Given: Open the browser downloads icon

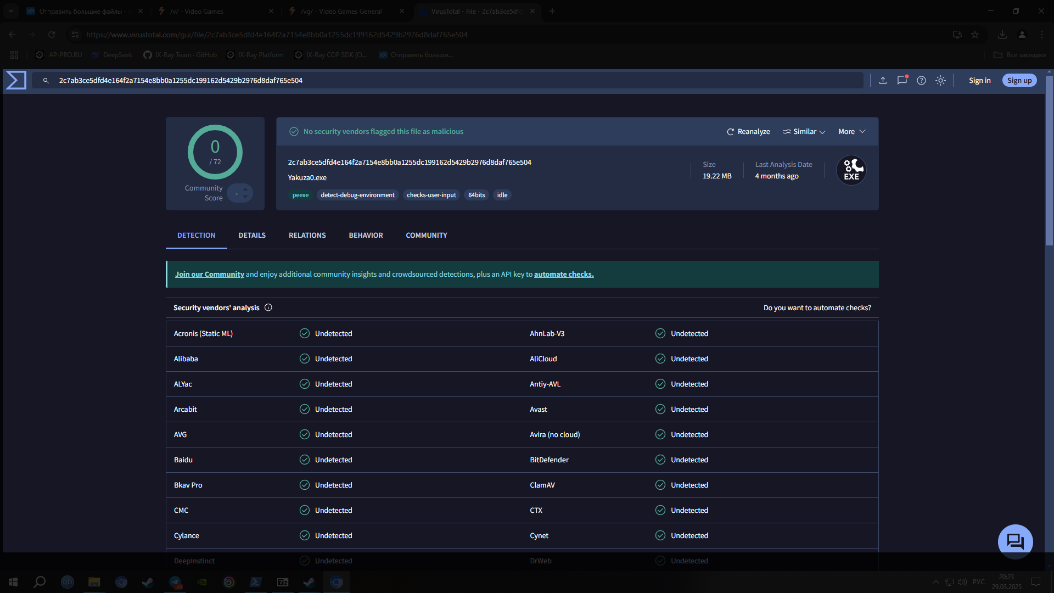Looking at the screenshot, I should tap(1002, 35).
